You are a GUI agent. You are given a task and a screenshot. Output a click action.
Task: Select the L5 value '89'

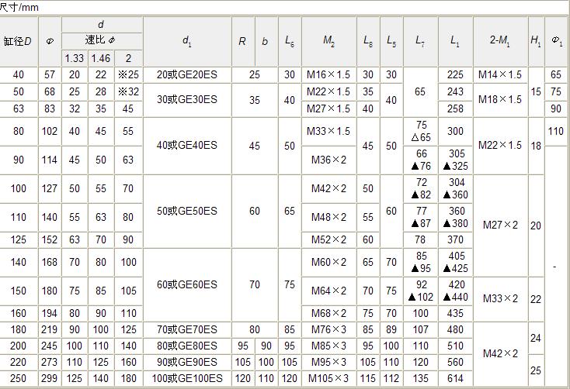pyautogui.click(x=391, y=330)
